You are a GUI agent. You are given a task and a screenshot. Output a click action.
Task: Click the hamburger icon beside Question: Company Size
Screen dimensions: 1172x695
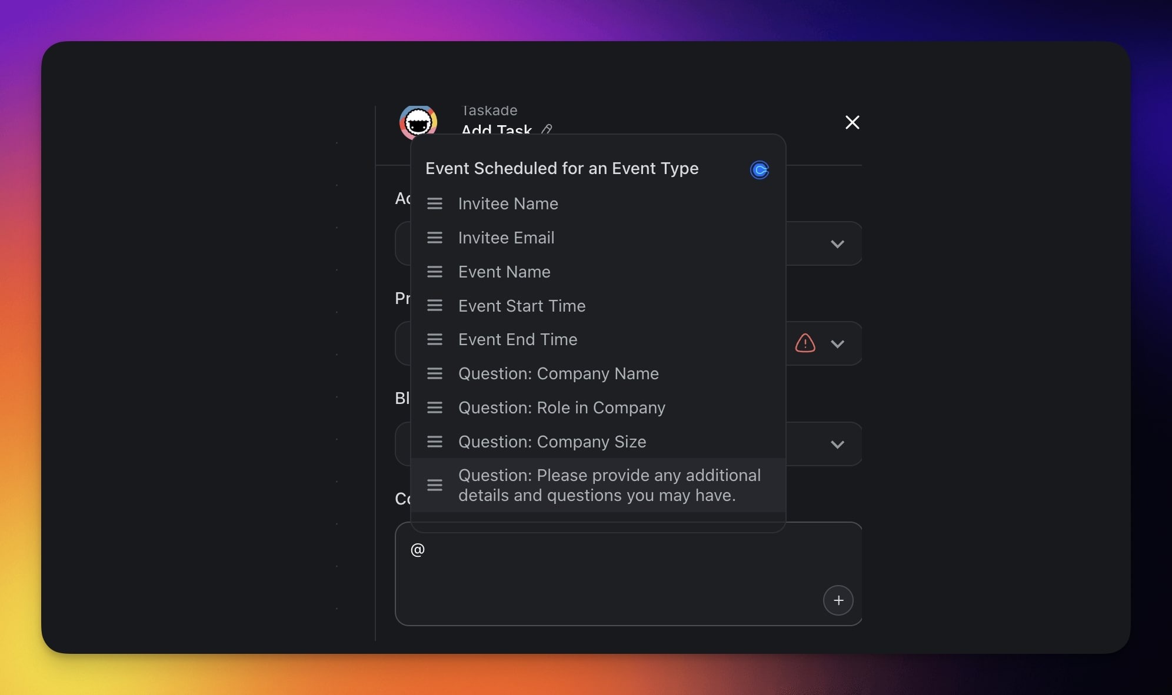[434, 442]
